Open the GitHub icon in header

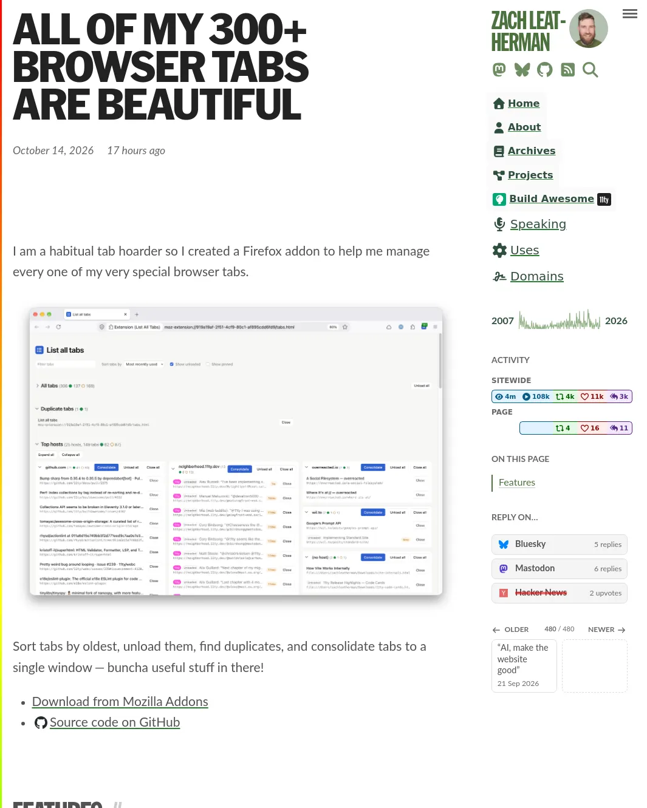tap(545, 70)
